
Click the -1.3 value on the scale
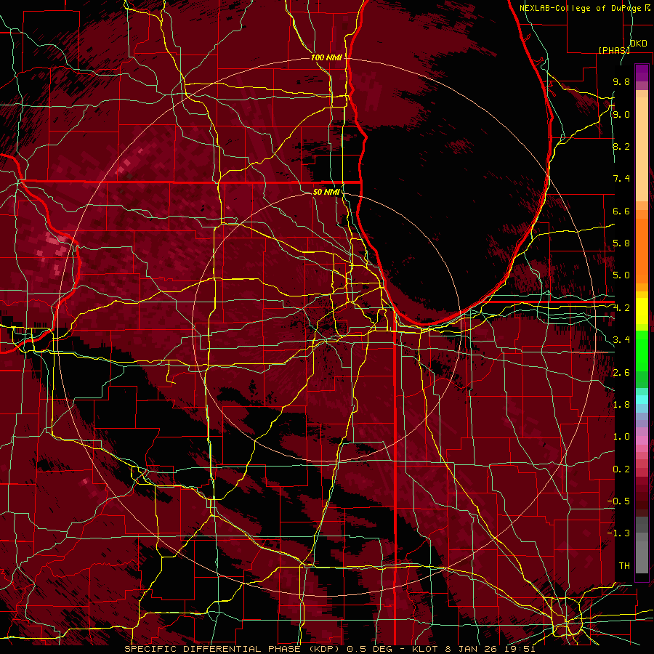(618, 533)
